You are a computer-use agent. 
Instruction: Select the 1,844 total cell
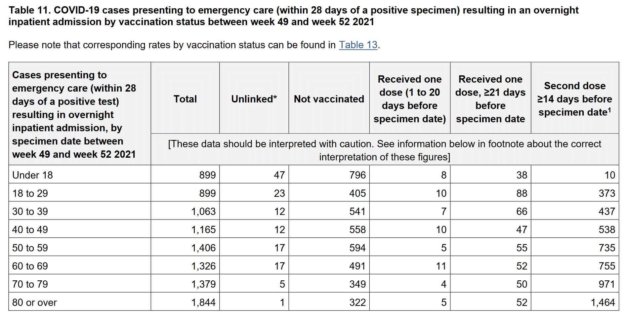[203, 302]
